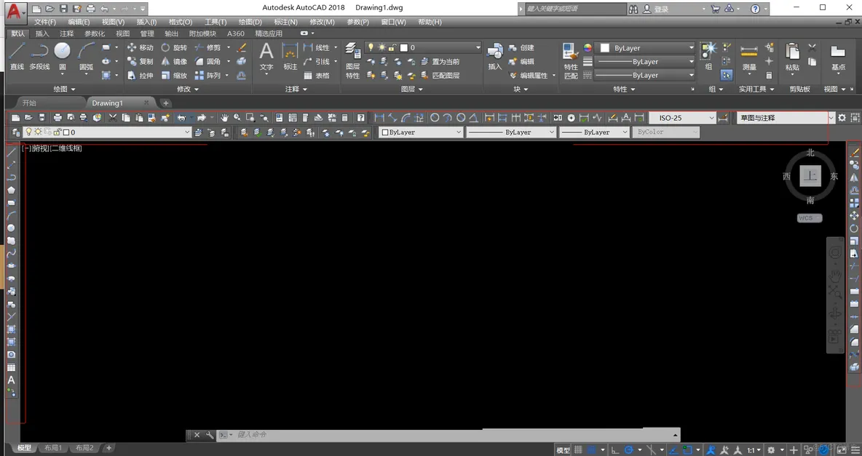The width and height of the screenshot is (862, 456).
Task: Click the 插入 (Insert block) tool
Action: click(x=495, y=57)
